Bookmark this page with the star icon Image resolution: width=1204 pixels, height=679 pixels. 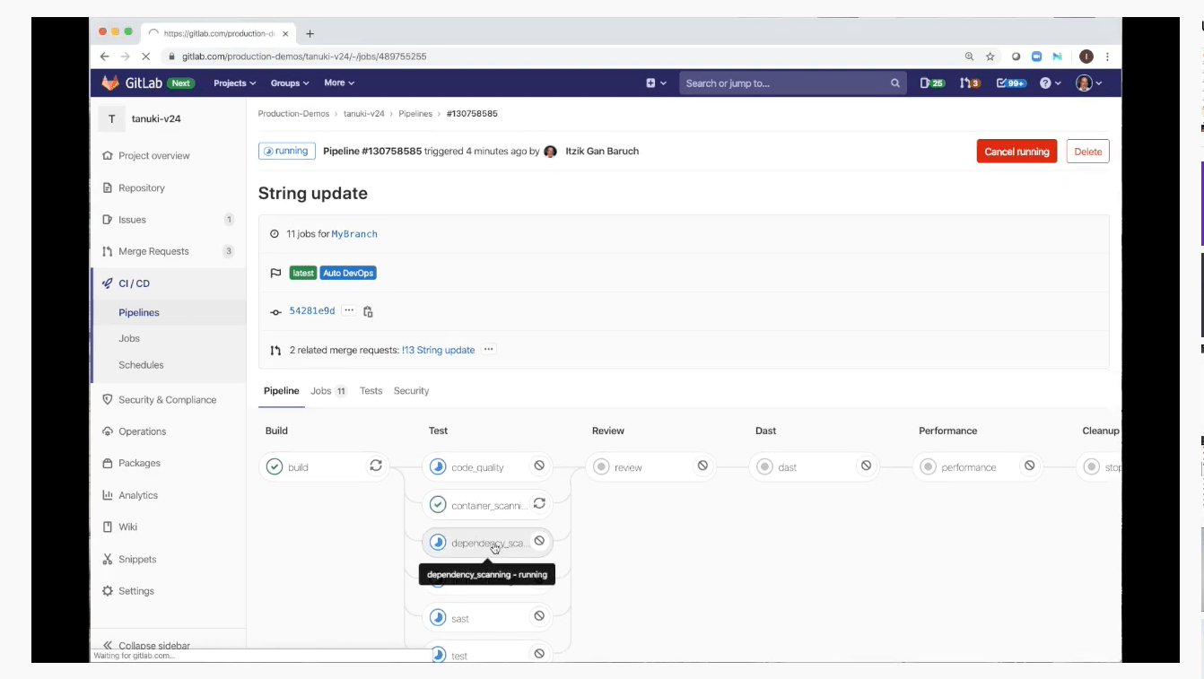[990, 57]
